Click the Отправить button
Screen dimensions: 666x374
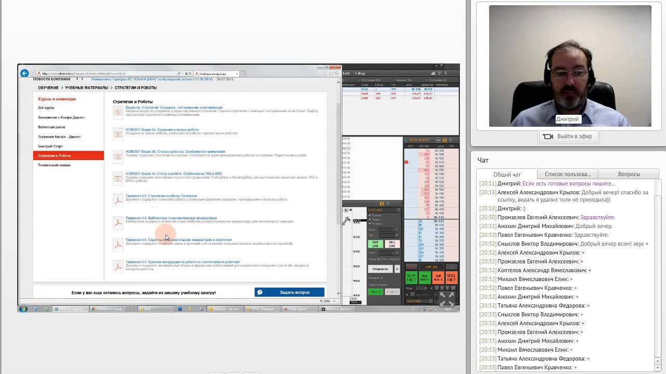[x=380, y=269]
